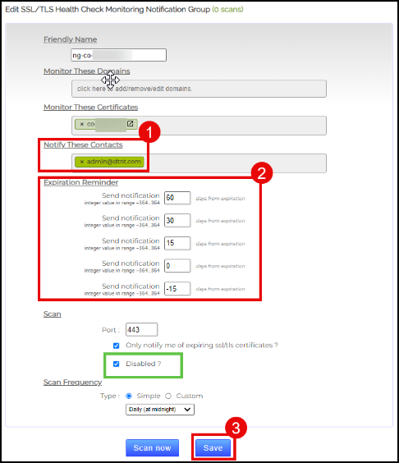This screenshot has height=463, width=399.
Task: Toggle the Disabled checkbox
Action: [x=116, y=364]
